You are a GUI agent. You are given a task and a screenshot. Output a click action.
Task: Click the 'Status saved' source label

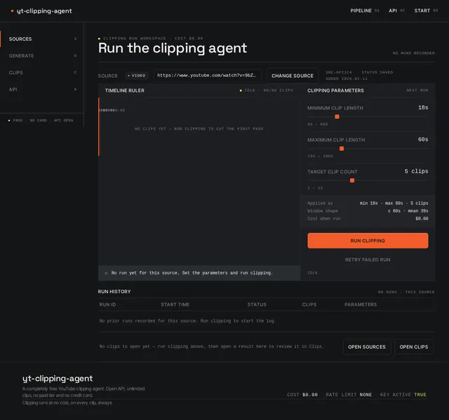pyautogui.click(x=377, y=72)
